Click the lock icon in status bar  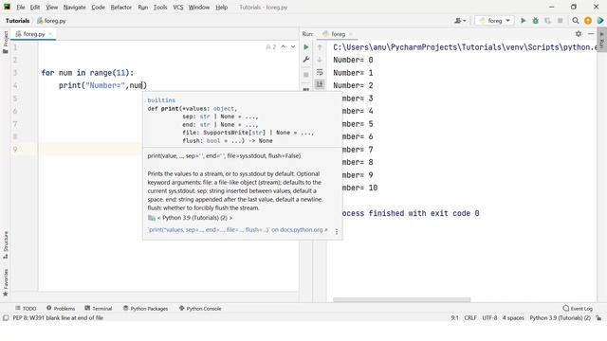pyautogui.click(x=598, y=318)
